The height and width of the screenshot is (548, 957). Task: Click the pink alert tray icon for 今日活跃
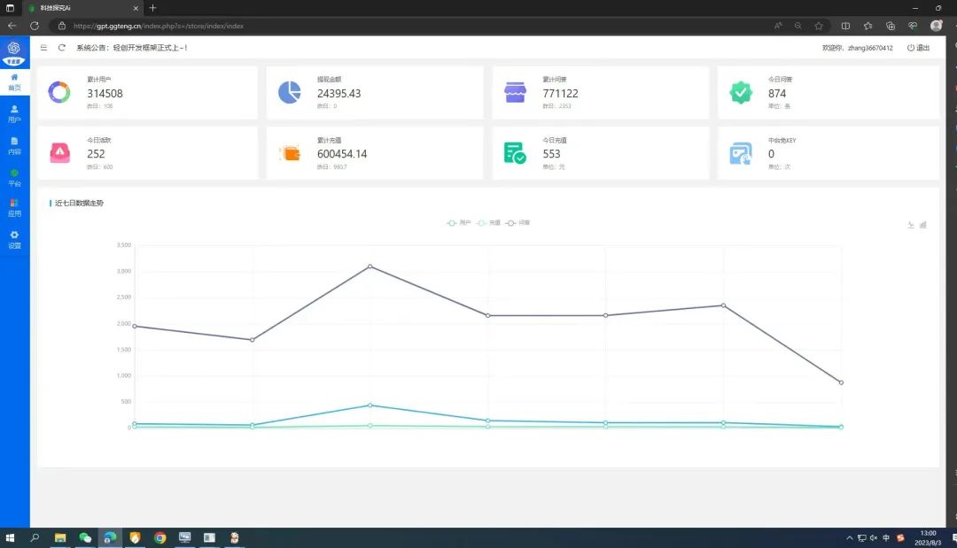coord(60,153)
